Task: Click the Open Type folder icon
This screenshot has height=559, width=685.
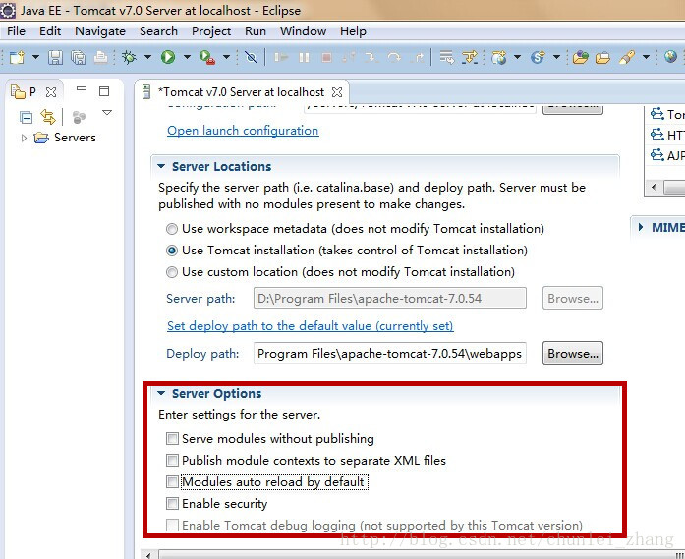Action: 580,57
